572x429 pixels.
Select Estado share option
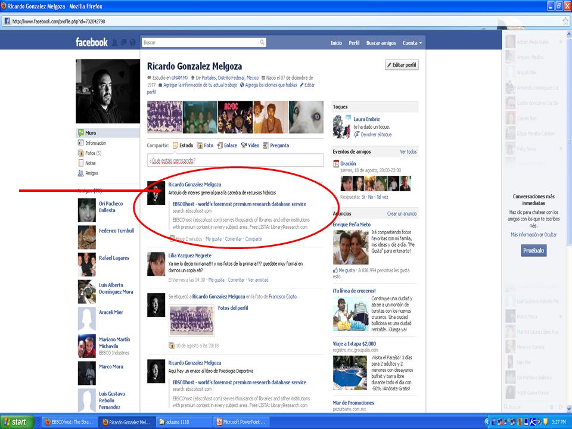[x=183, y=145]
